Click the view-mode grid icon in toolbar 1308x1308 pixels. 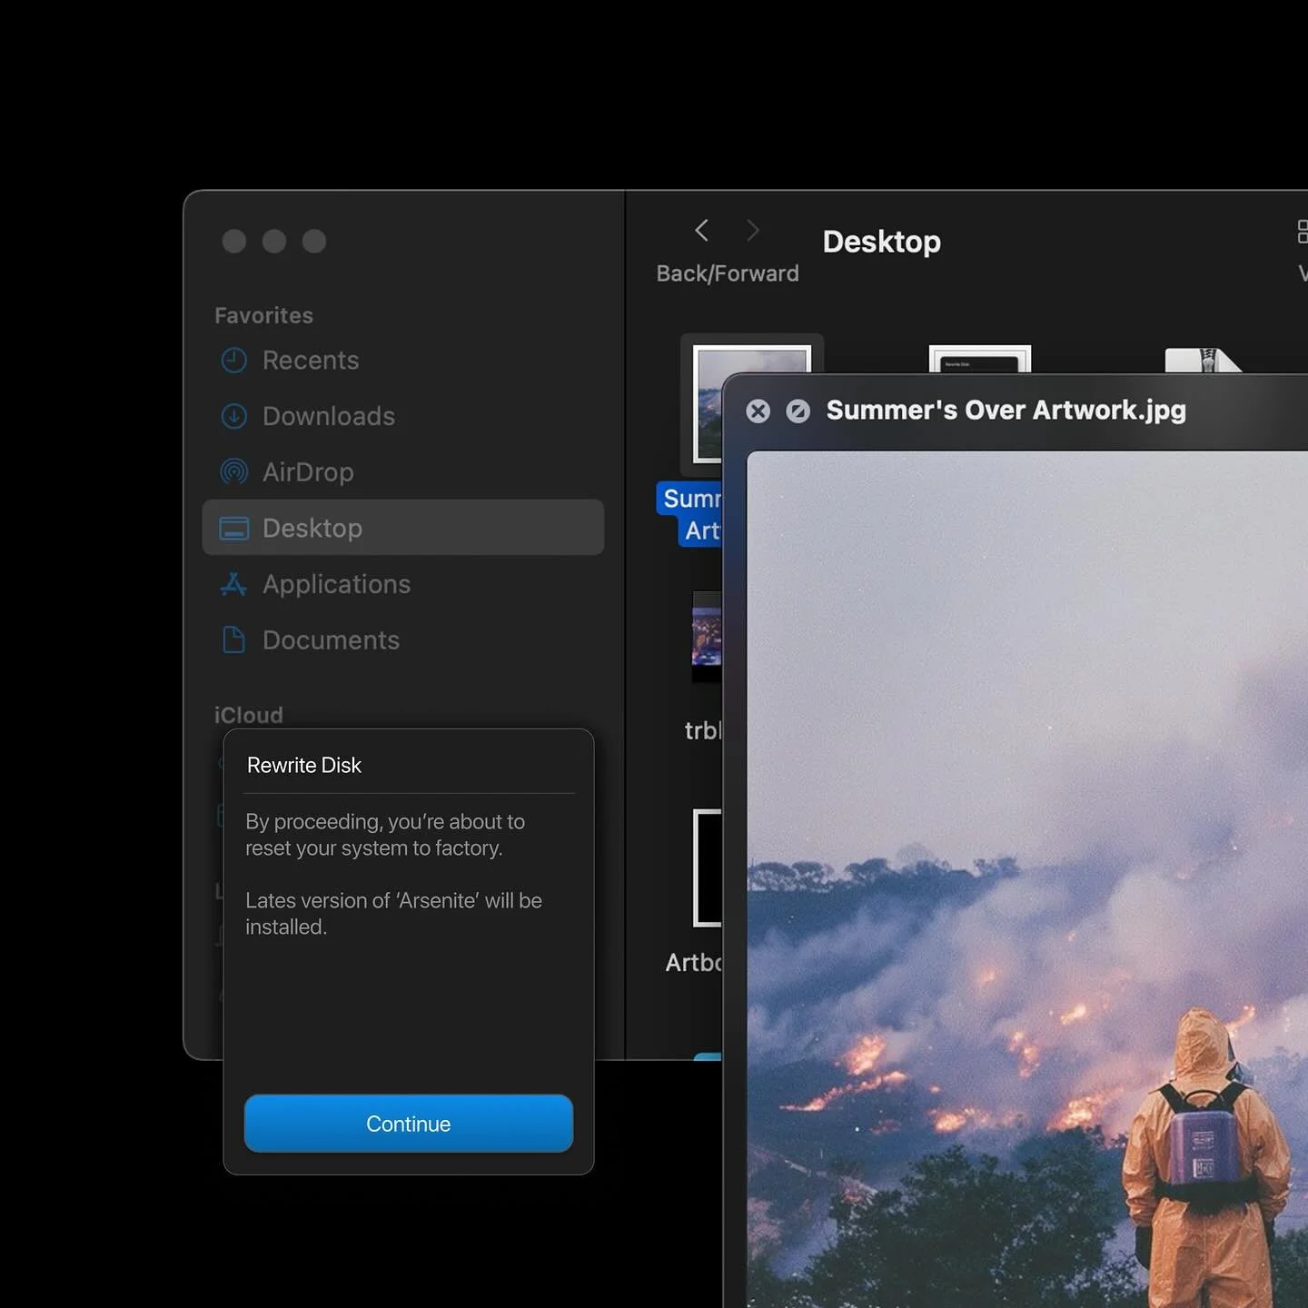[1303, 231]
